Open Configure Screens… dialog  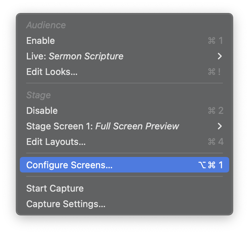69,165
